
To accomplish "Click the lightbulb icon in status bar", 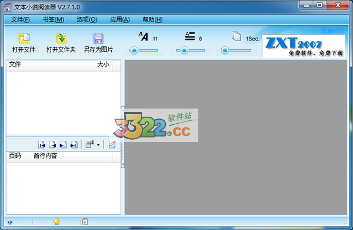I will (56, 222).
